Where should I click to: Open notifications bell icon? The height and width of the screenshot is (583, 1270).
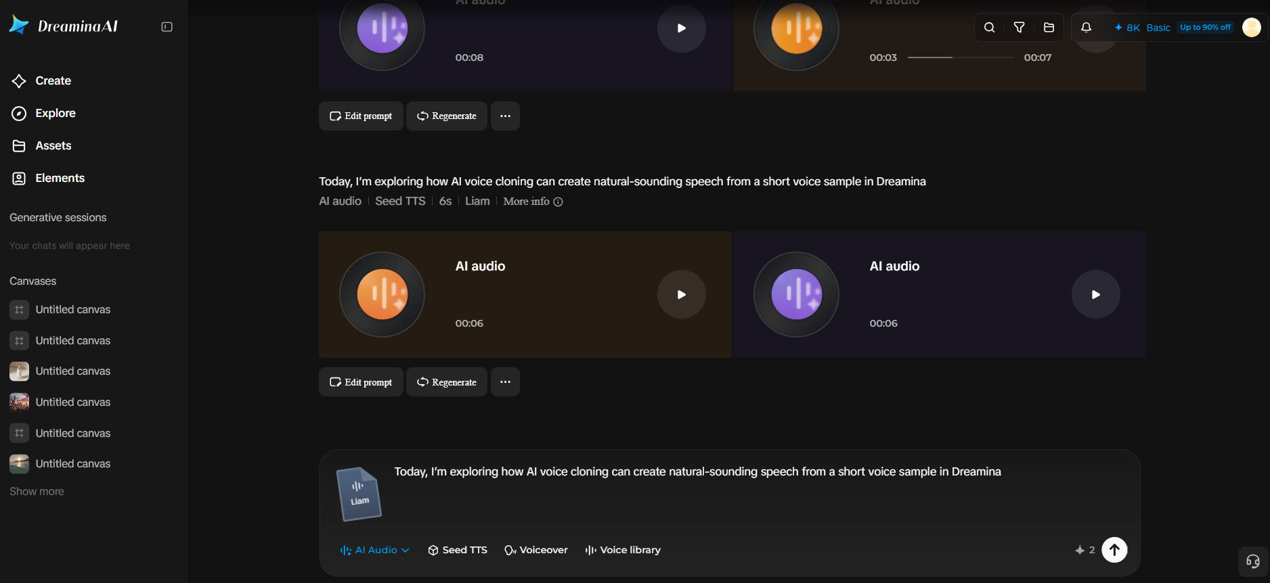click(x=1086, y=28)
